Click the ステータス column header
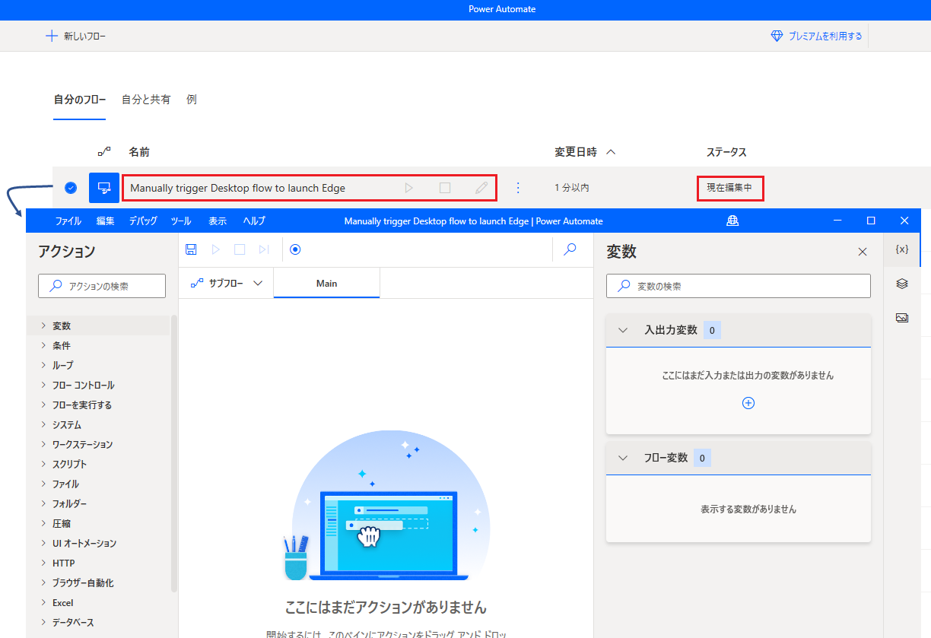Image resolution: width=931 pixels, height=638 pixels. pos(726,152)
